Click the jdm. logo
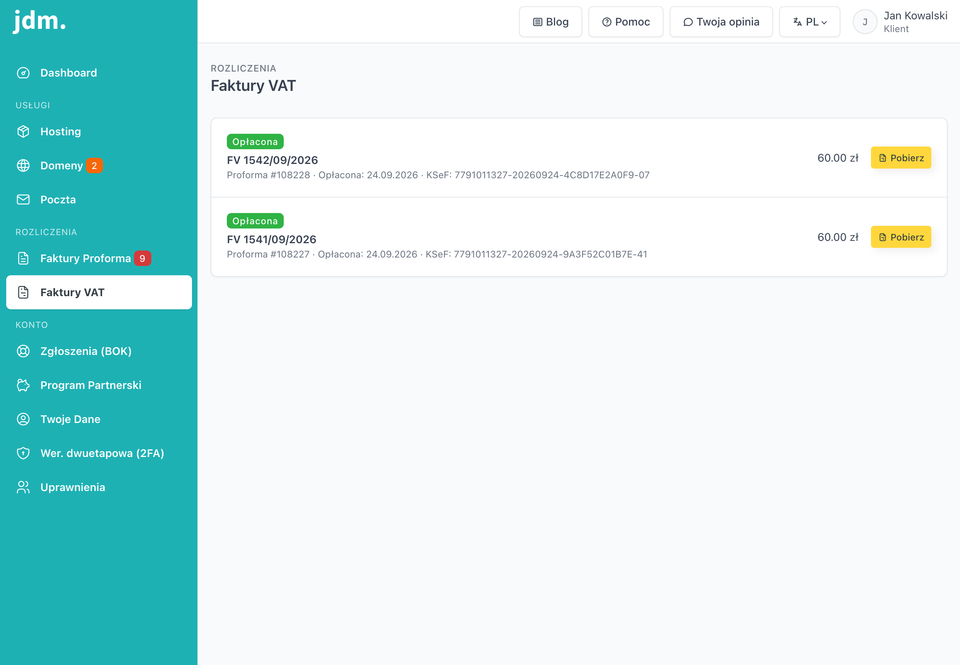This screenshot has height=665, width=960. (39, 21)
